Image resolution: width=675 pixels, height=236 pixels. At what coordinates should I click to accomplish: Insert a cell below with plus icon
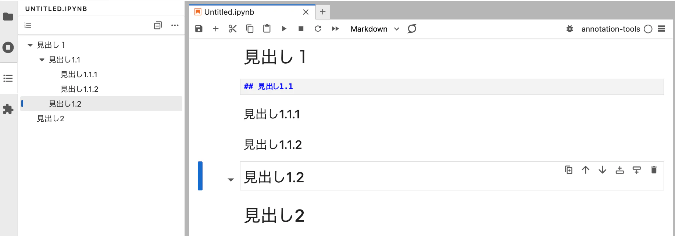point(216,29)
